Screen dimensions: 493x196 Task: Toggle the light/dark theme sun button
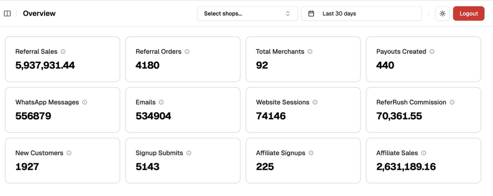tap(442, 14)
